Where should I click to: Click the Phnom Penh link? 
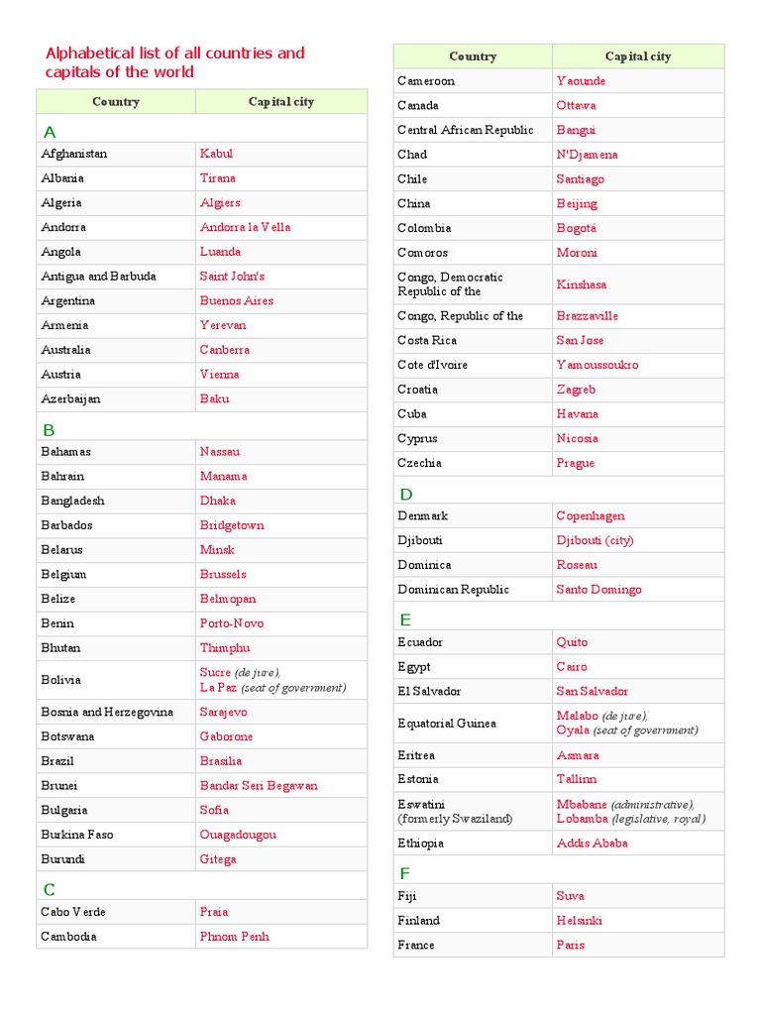click(234, 937)
